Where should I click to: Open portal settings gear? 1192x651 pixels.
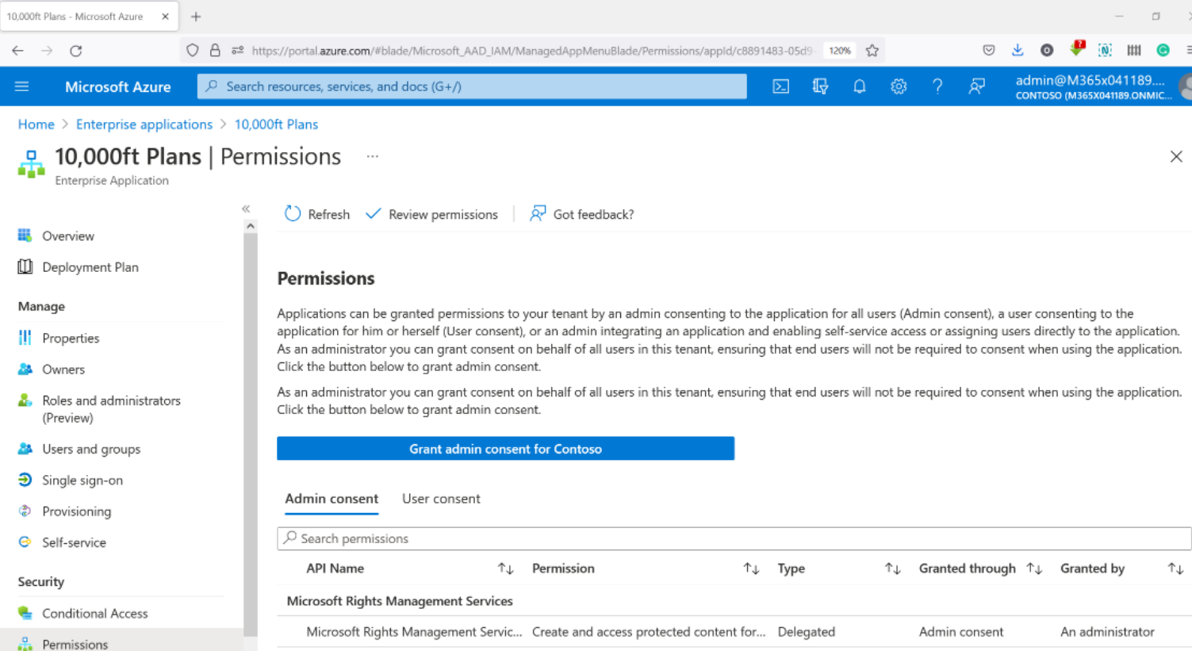click(x=899, y=86)
